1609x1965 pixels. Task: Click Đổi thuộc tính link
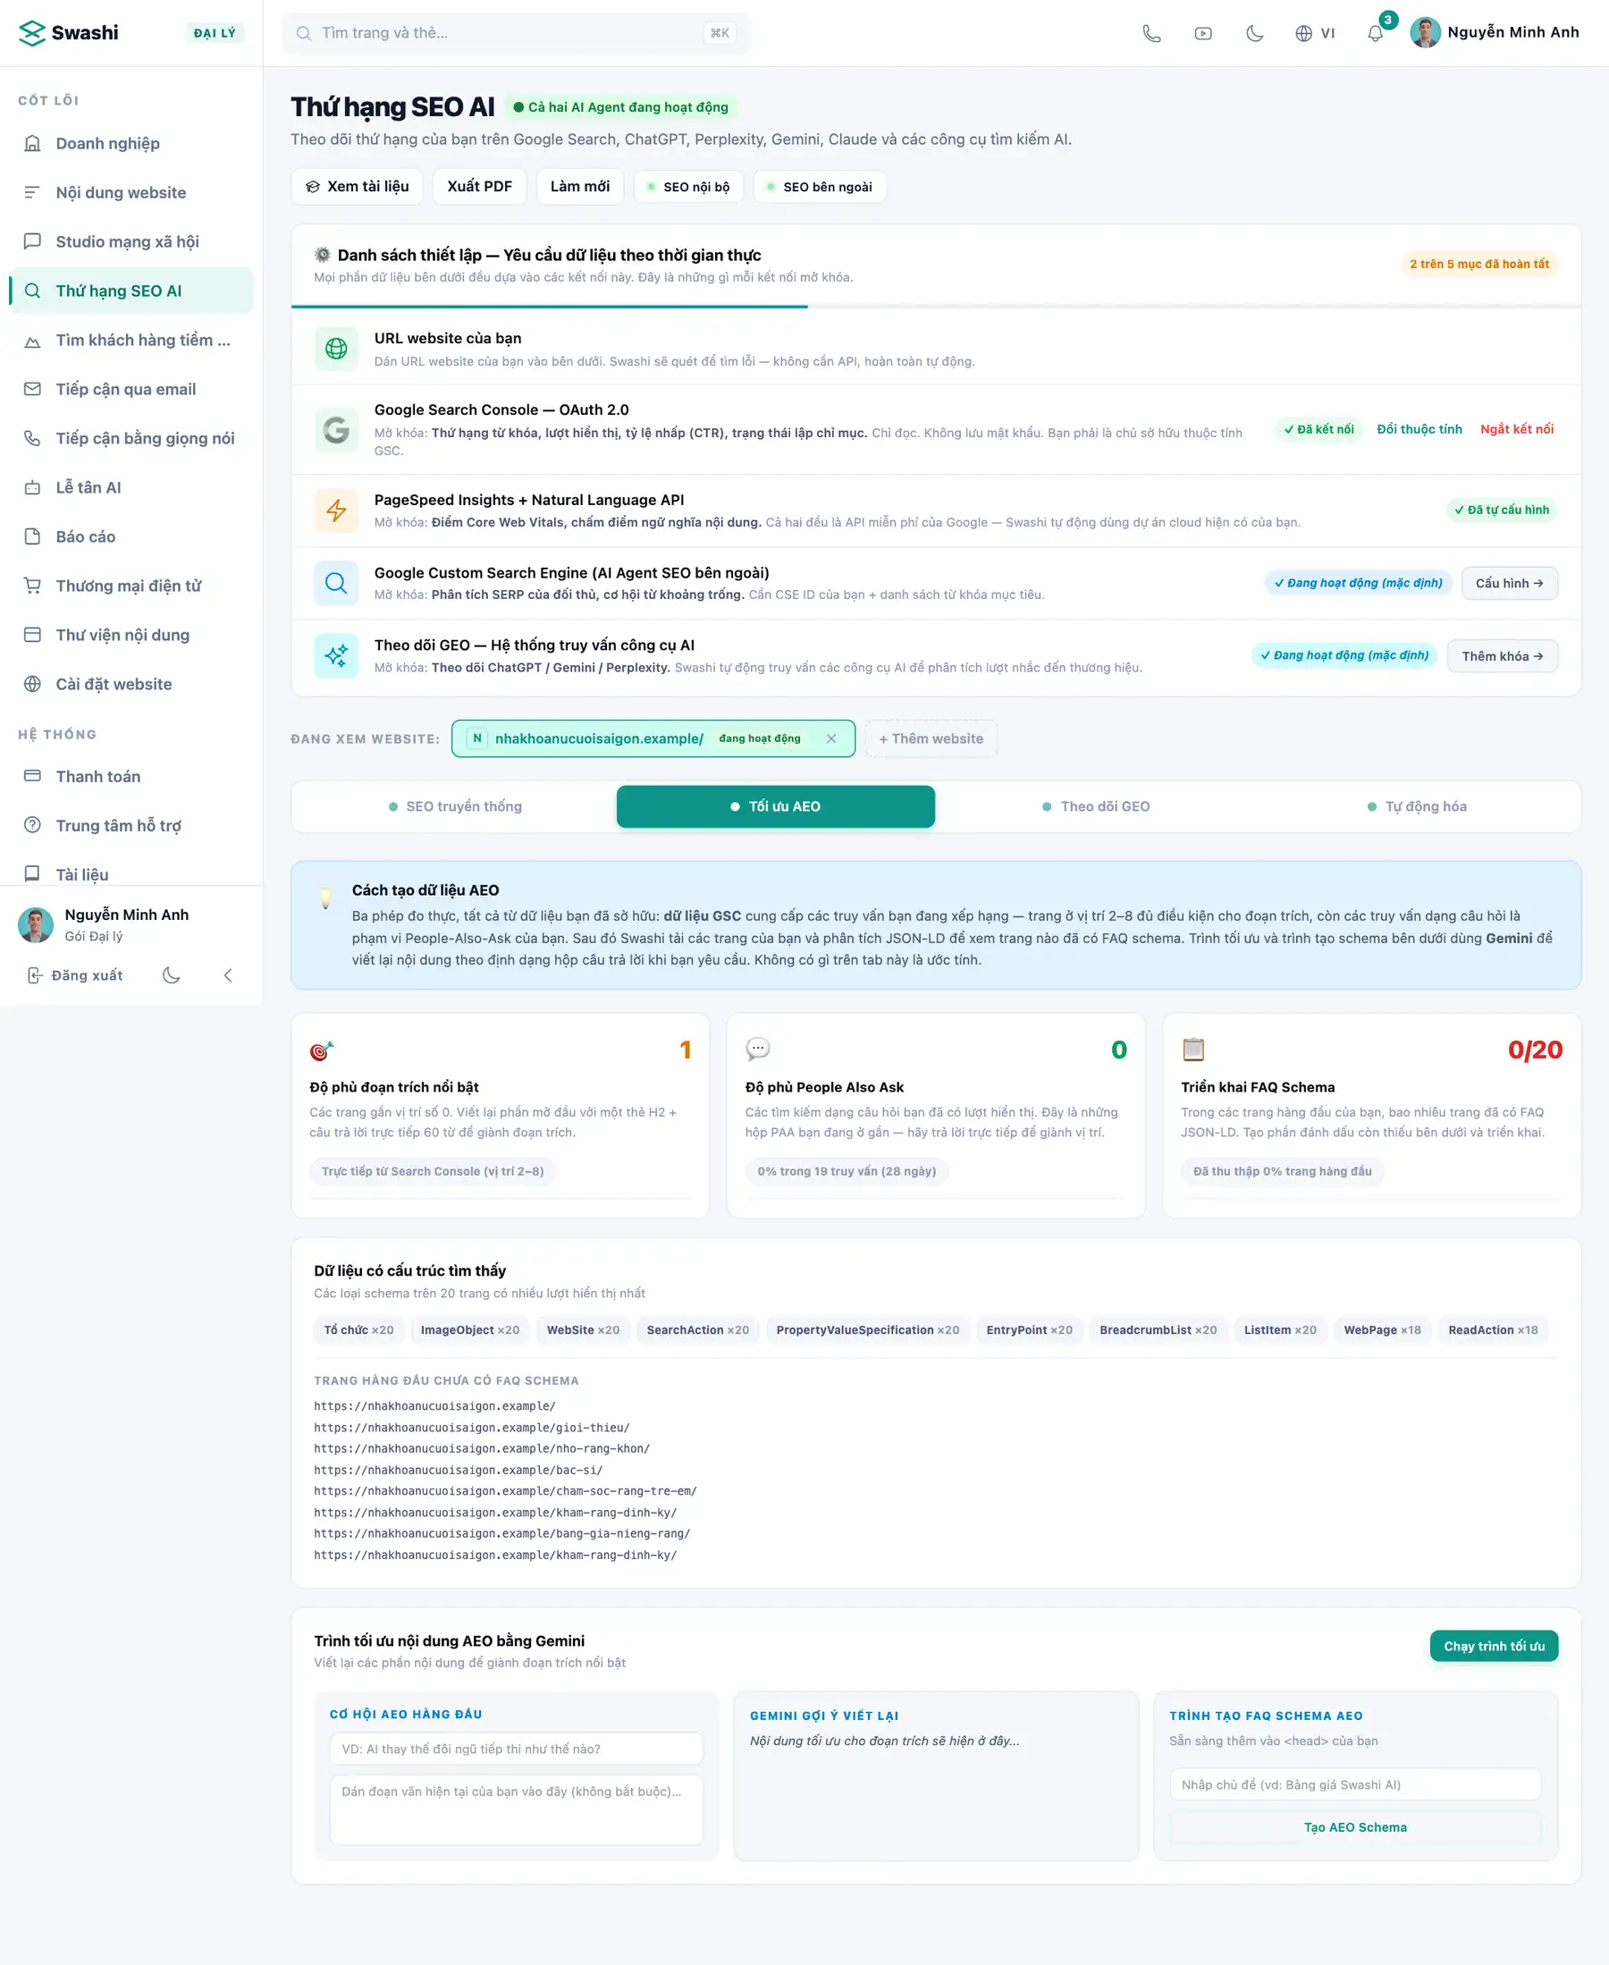tap(1419, 429)
